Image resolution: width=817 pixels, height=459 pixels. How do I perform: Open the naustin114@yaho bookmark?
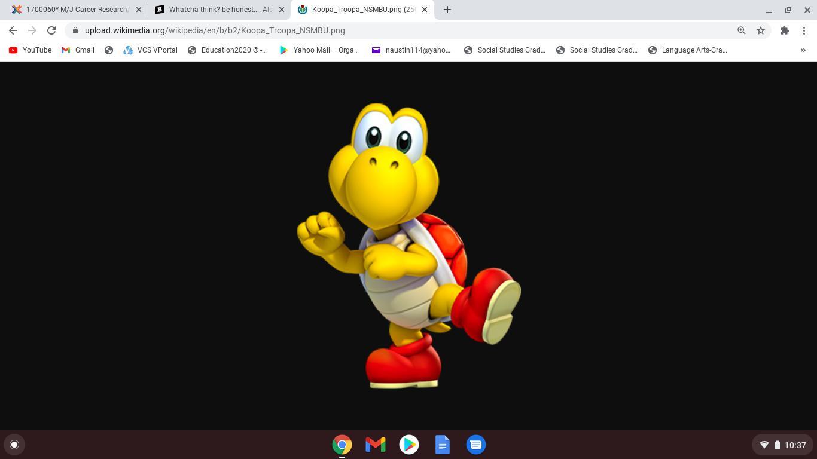(x=411, y=50)
